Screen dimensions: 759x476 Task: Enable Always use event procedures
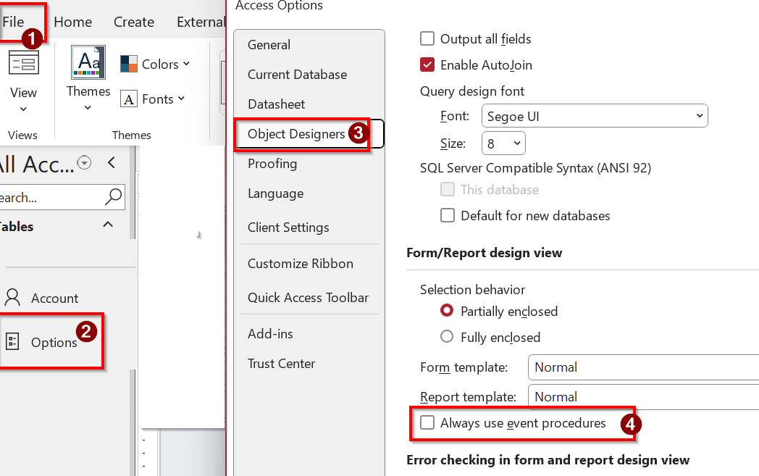427,422
